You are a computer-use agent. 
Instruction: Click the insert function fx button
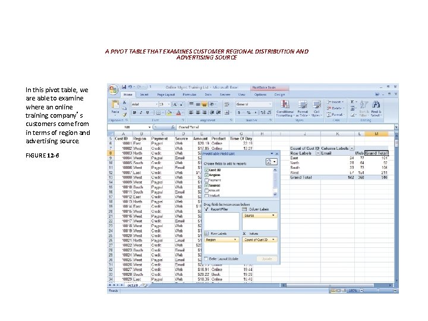click(x=173, y=127)
